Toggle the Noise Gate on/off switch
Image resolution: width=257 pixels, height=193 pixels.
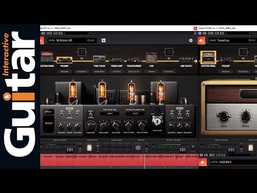(97, 147)
